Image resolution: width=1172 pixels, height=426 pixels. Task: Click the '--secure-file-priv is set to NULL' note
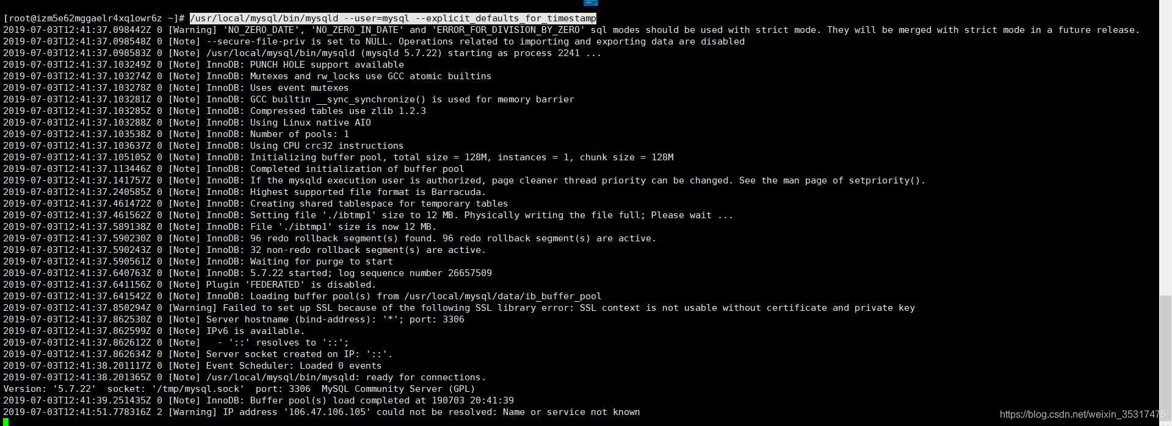[x=374, y=41]
